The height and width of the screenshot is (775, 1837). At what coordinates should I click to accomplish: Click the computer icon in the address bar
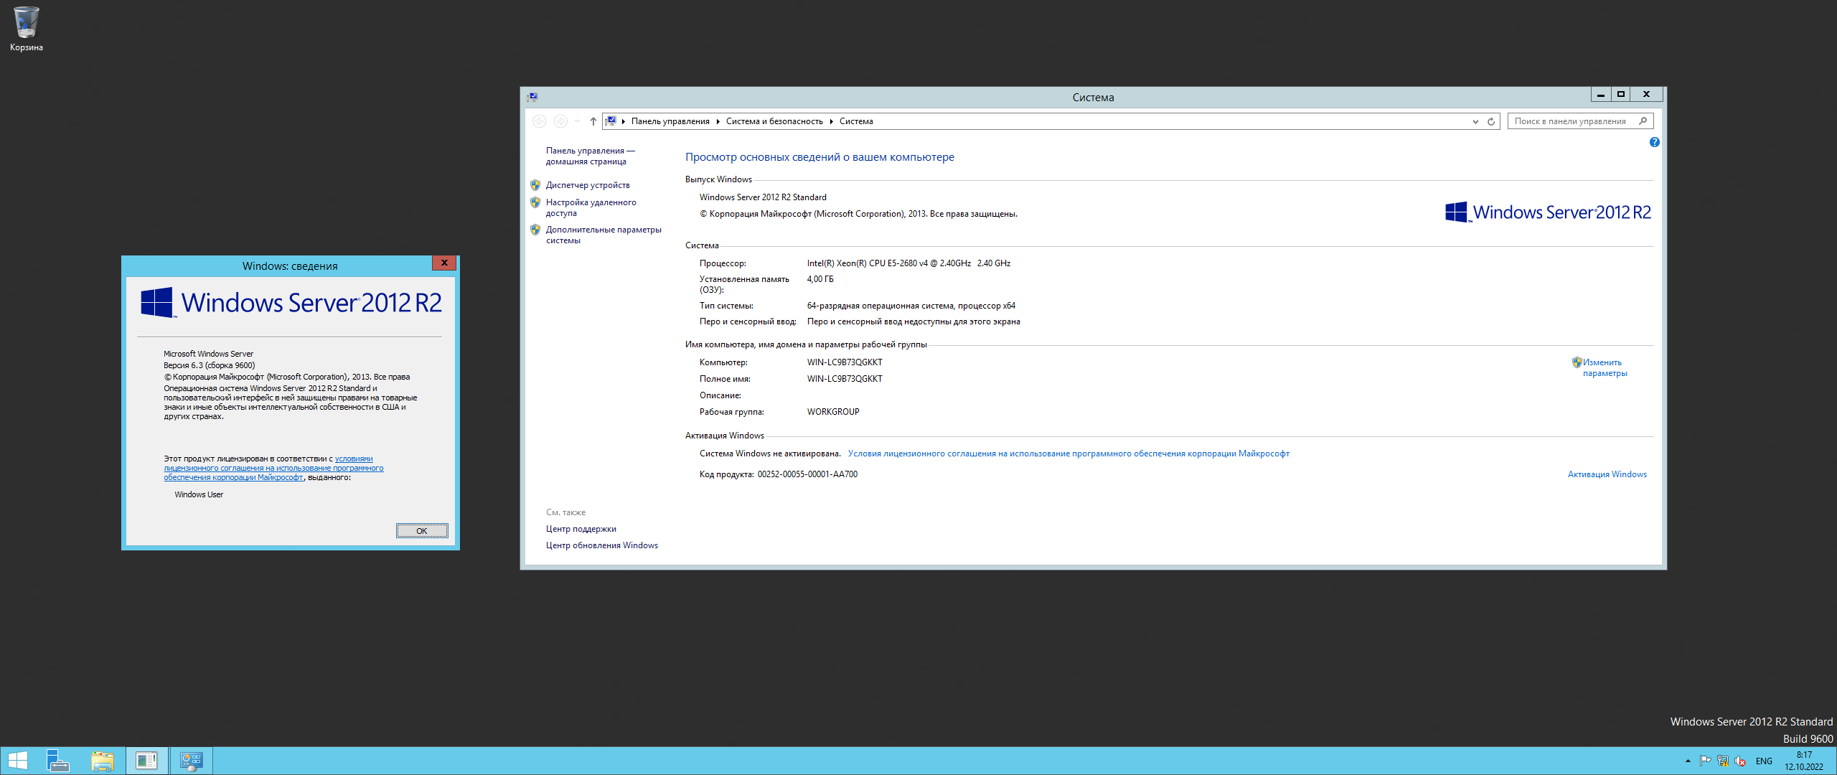(x=611, y=121)
